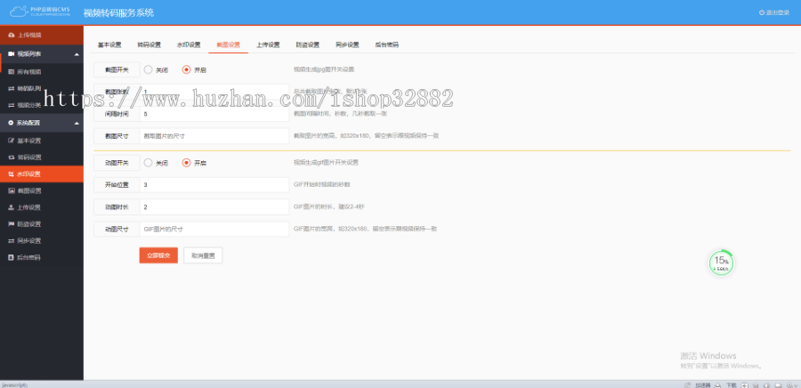
Task: Click the 视频转码服务系统 header title
Action: pyautogui.click(x=118, y=12)
